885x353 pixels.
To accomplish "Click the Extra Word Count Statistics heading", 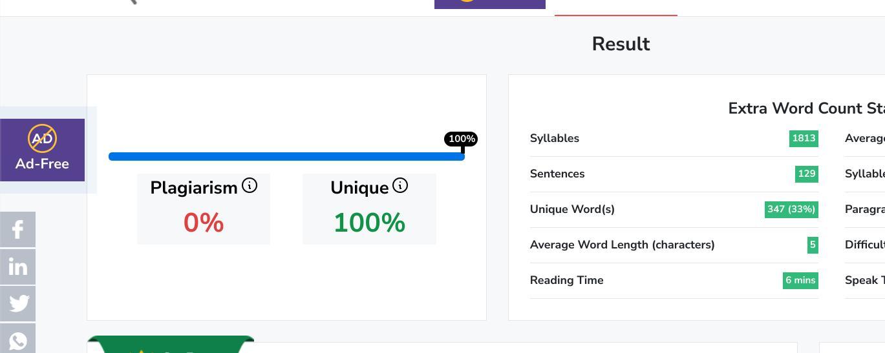I will tap(806, 108).
